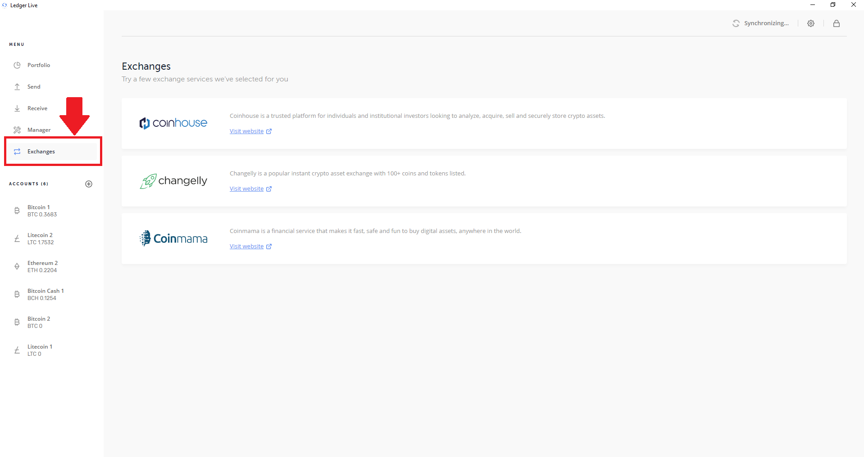
Task: Open the Portfolio menu item
Action: click(x=52, y=65)
